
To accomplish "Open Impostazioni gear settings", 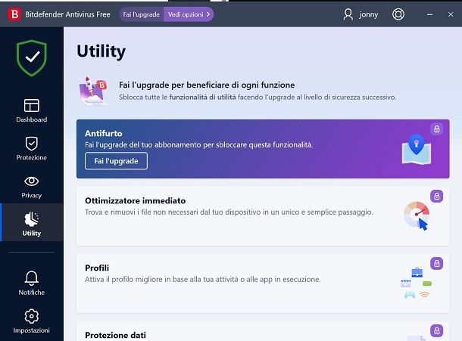I will point(32,321).
